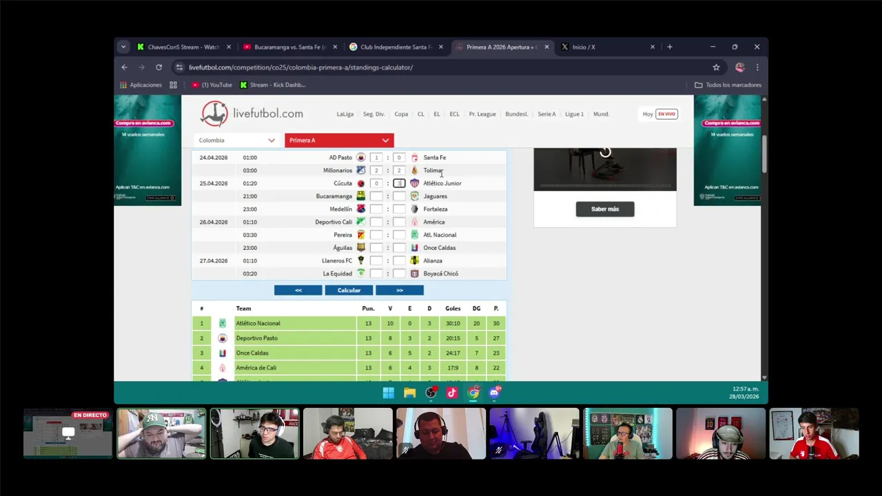
Task: Click the livefutbol.com logo
Action: click(x=252, y=114)
